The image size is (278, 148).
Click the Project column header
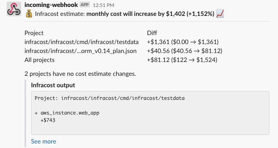pyautogui.click(x=34, y=33)
